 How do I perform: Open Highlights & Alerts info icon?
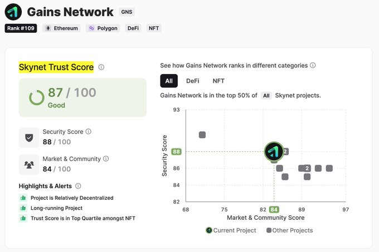coord(78,186)
